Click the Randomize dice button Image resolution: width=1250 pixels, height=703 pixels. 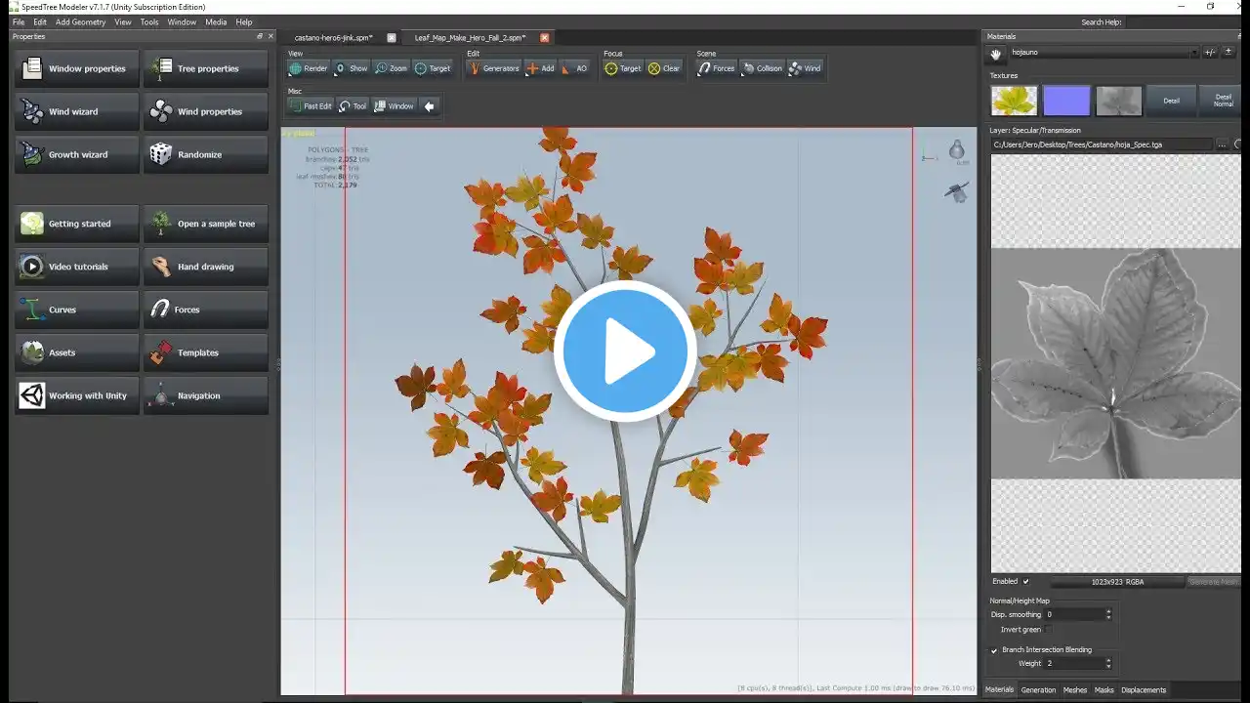206,154
